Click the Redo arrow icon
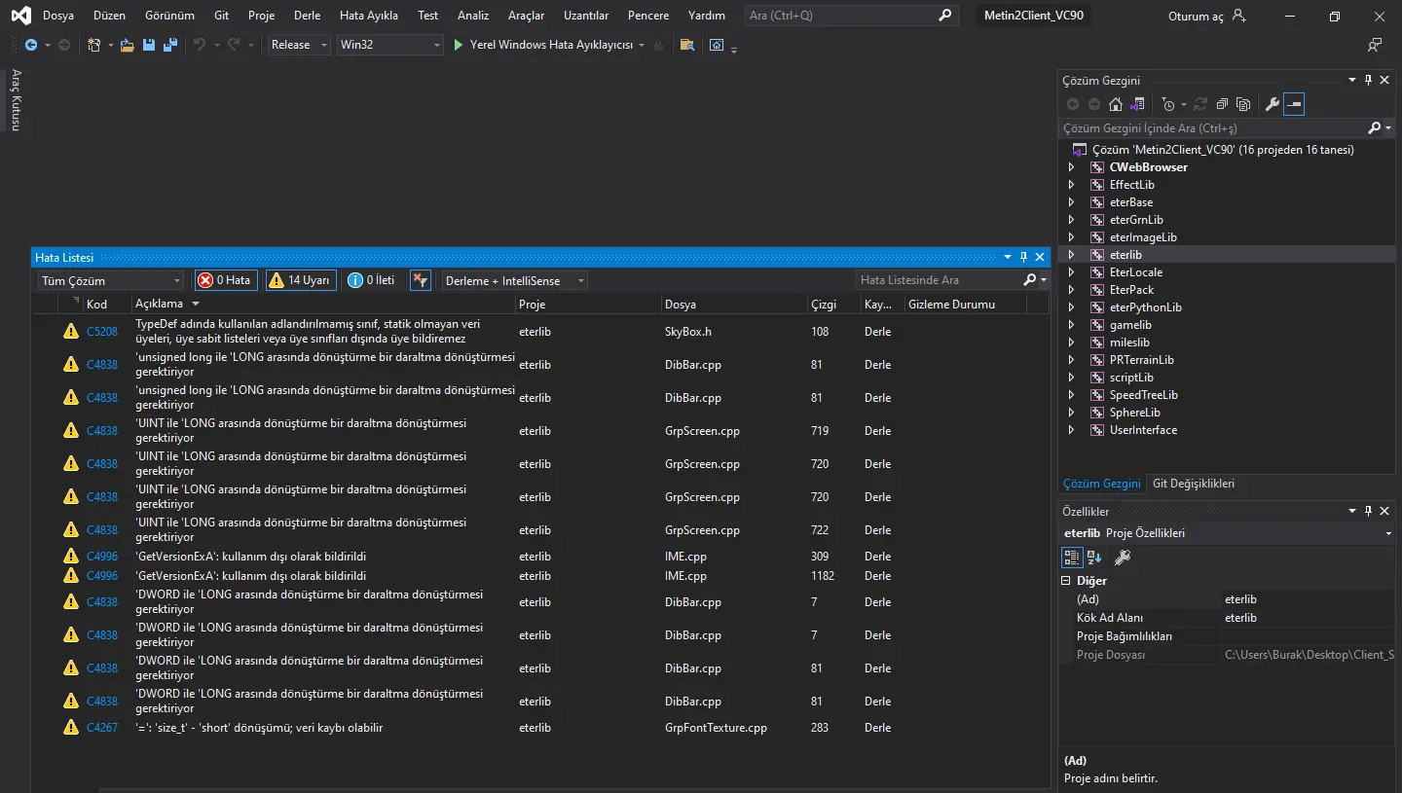Screen dimensions: 1402x793 (x=235, y=45)
